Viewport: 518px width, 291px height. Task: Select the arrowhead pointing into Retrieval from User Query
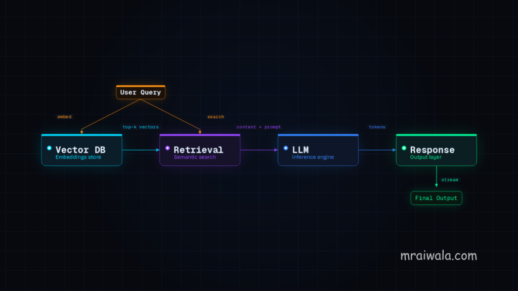click(200, 132)
